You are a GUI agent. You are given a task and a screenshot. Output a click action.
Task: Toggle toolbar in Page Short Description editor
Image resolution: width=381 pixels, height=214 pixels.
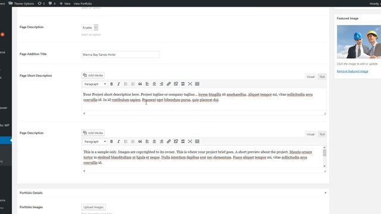point(197,84)
